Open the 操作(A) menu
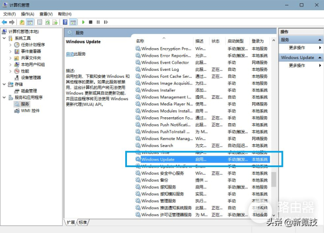 click(28, 14)
